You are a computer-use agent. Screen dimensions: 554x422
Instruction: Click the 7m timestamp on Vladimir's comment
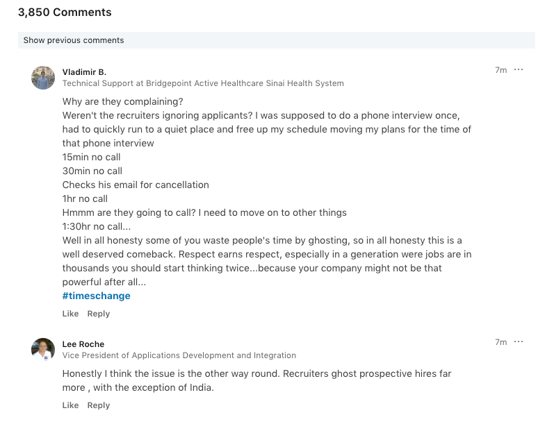500,70
